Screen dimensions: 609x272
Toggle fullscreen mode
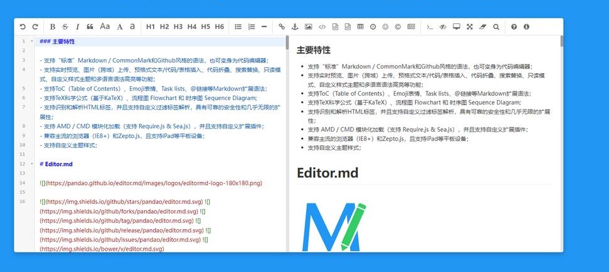tap(470, 27)
